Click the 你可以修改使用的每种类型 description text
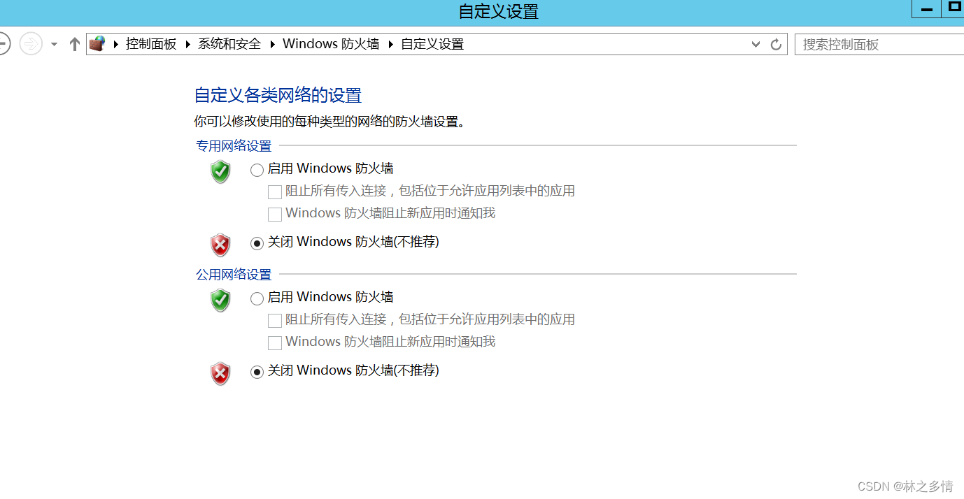This screenshot has width=964, height=499. [x=329, y=122]
